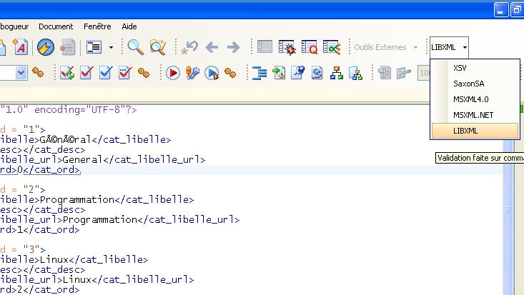Open the combo box arrow on second toolbar
This screenshot has height=295, width=524.
pyautogui.click(x=21, y=73)
